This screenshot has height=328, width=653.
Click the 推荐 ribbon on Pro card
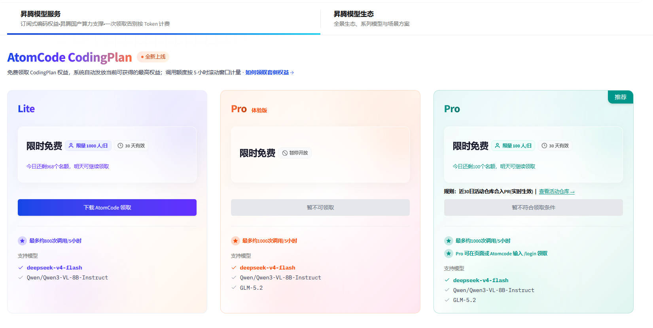coord(621,97)
